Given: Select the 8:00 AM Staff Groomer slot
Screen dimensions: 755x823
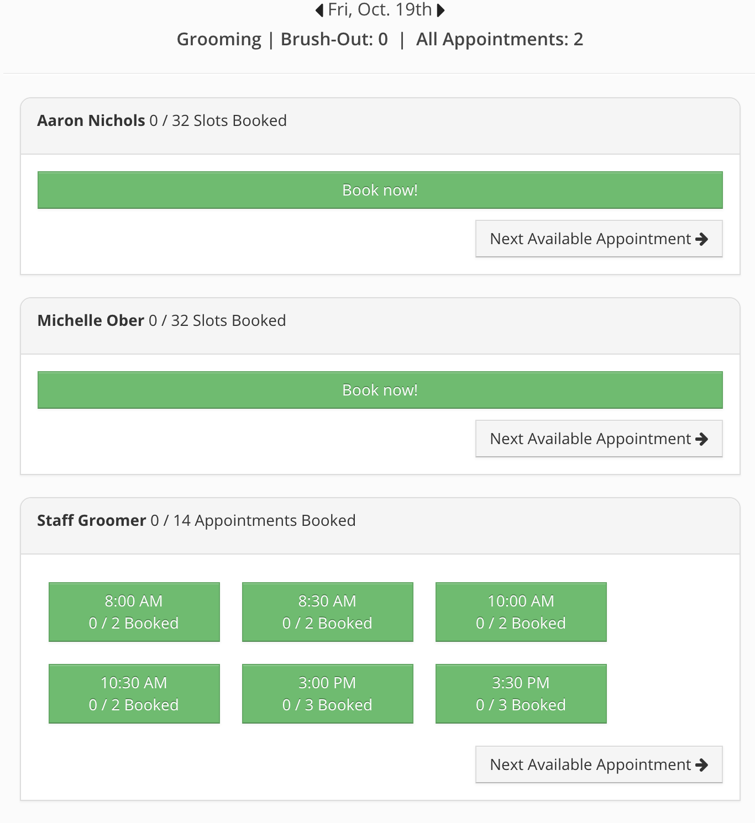Looking at the screenshot, I should pos(134,612).
